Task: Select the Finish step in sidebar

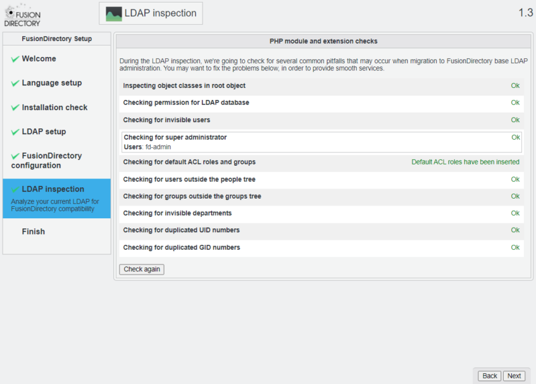Action: point(33,232)
